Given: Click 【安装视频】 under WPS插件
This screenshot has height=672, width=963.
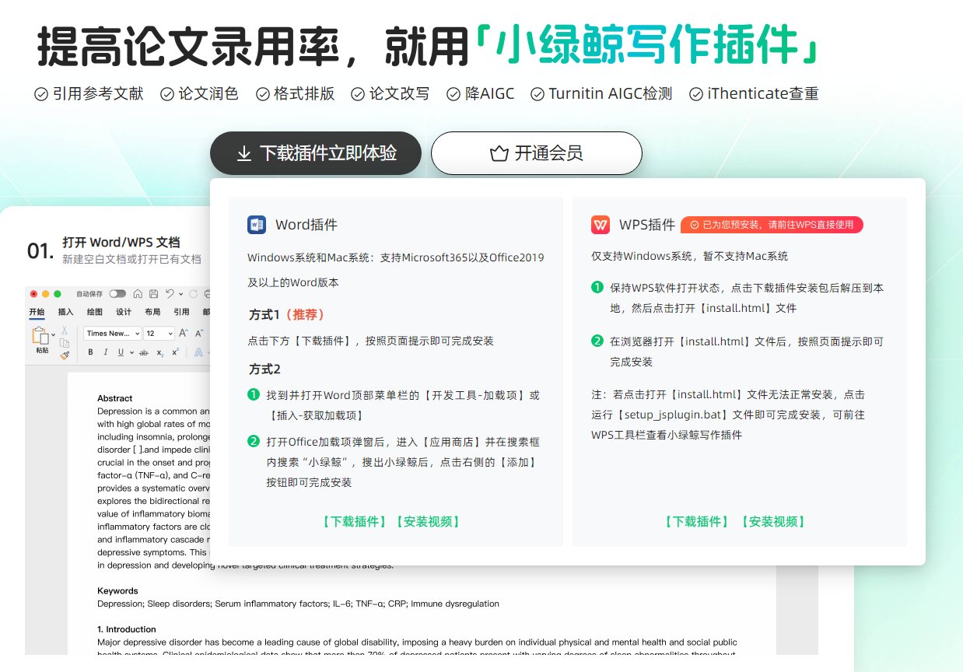Looking at the screenshot, I should [772, 522].
